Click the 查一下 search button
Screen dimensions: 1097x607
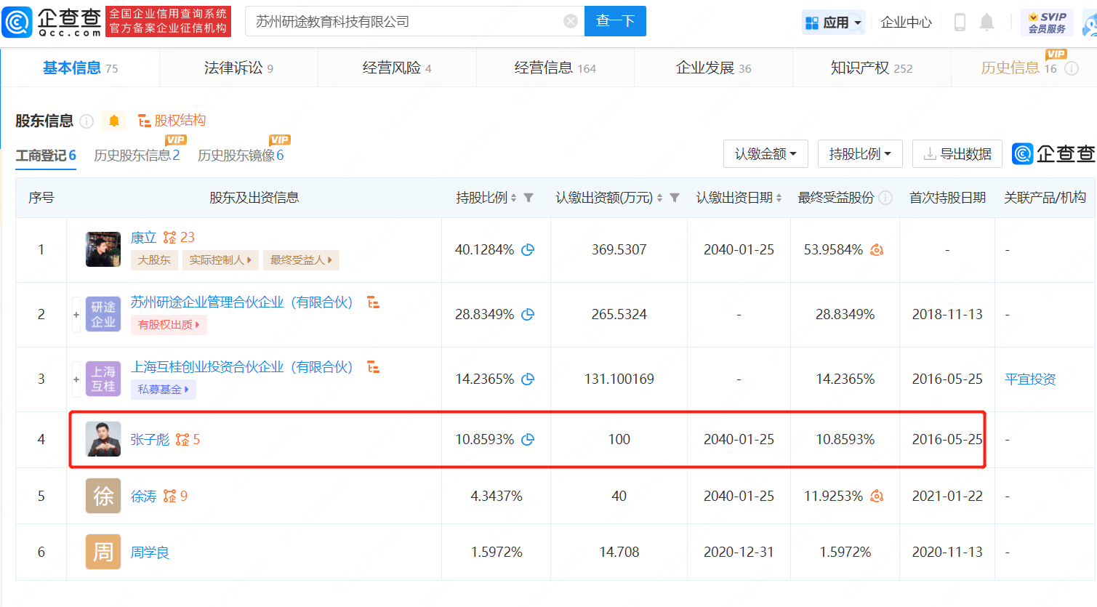point(615,21)
